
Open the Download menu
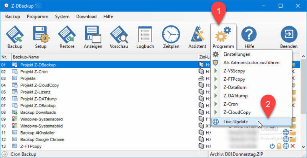coord(86,17)
